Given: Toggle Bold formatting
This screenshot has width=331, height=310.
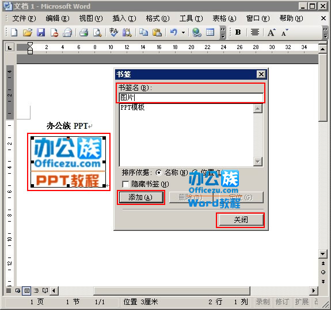Looking at the screenshot, I should click(238, 32).
